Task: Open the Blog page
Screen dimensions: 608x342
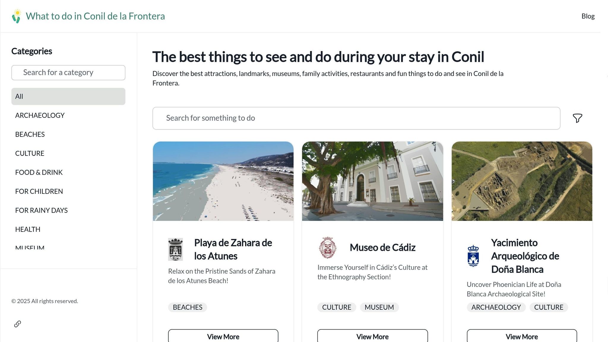Action: (588, 16)
